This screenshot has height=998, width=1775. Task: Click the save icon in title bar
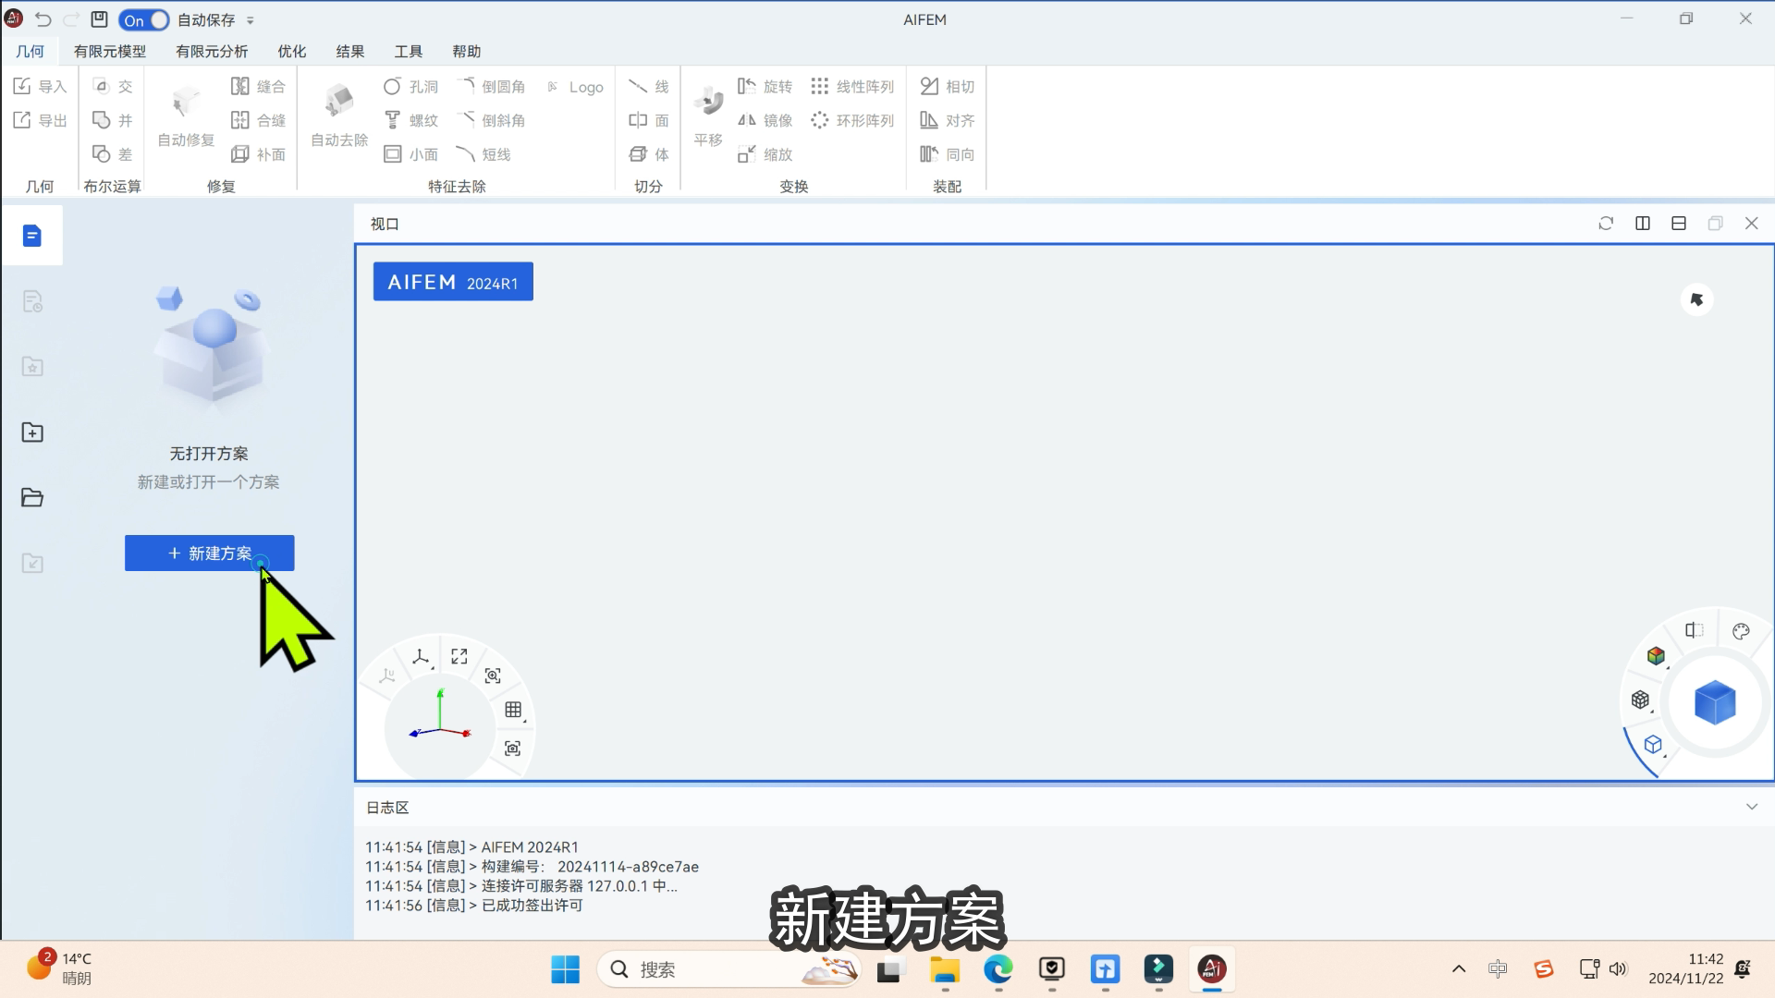(100, 19)
